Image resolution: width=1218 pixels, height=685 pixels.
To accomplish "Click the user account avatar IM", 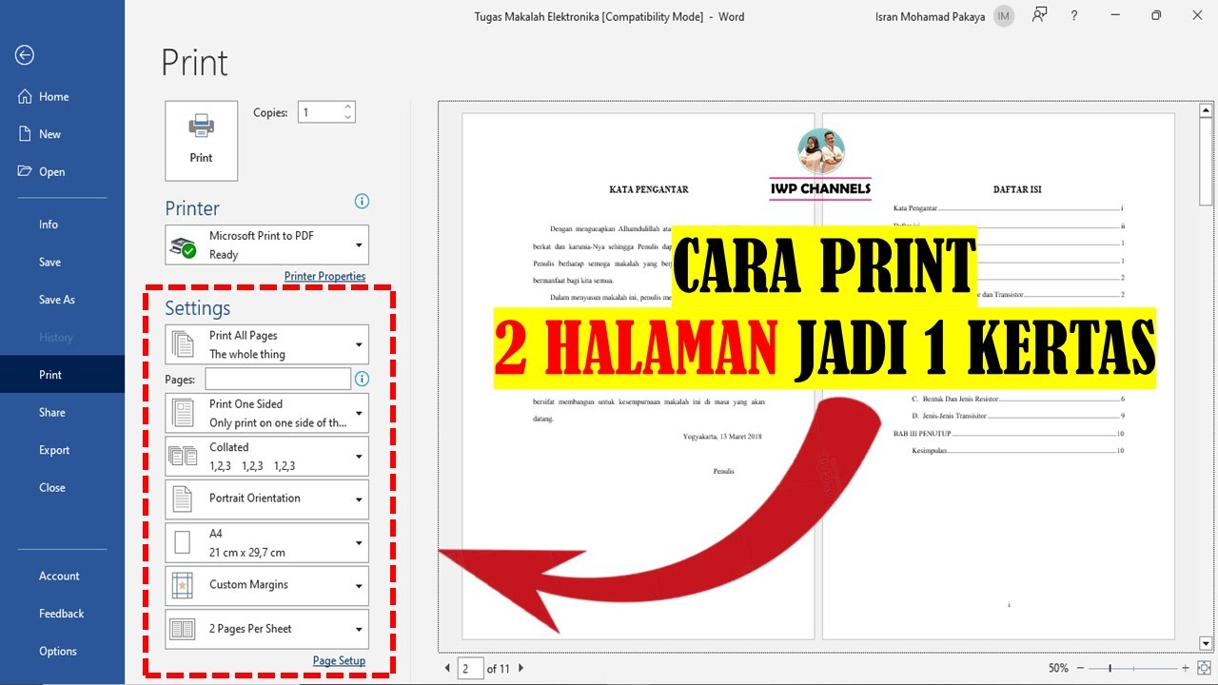I will click(x=1004, y=16).
